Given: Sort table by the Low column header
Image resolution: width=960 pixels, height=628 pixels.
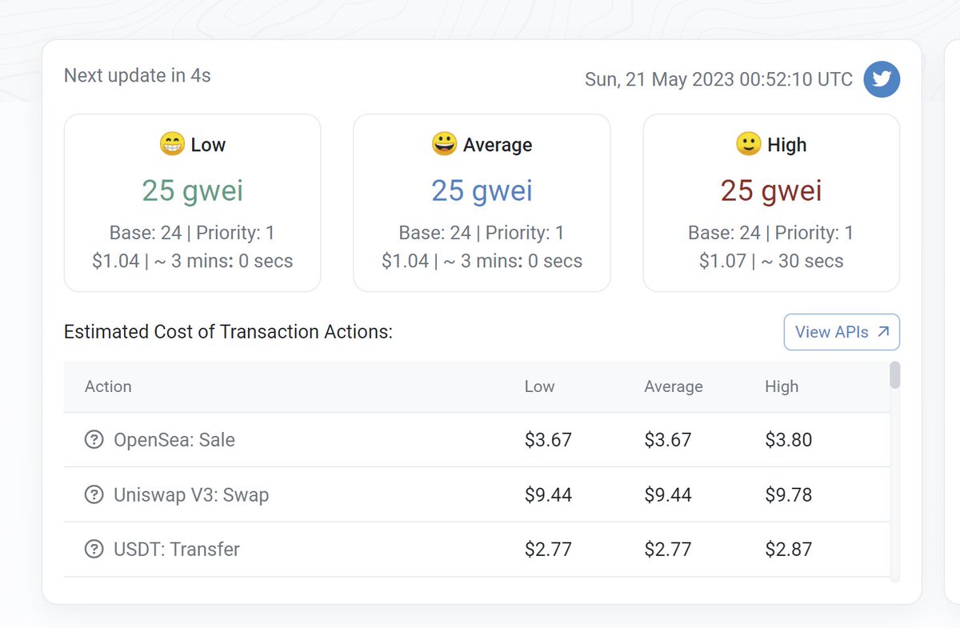Looking at the screenshot, I should pyautogui.click(x=538, y=386).
